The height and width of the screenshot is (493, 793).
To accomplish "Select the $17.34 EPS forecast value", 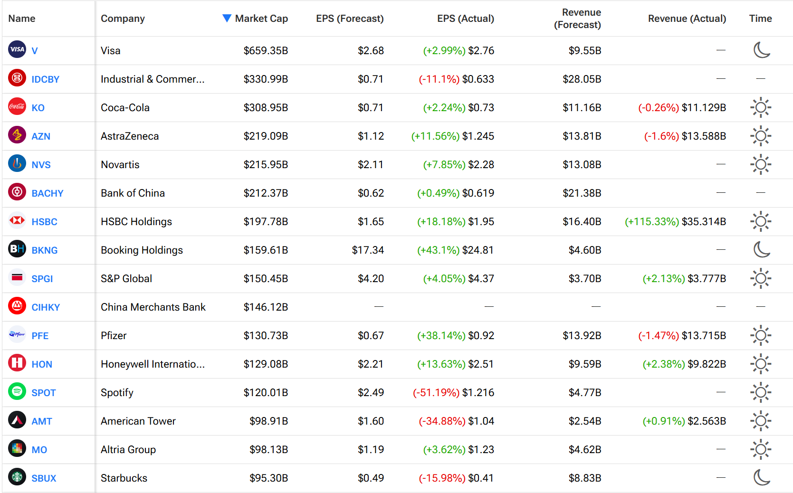I will (368, 250).
